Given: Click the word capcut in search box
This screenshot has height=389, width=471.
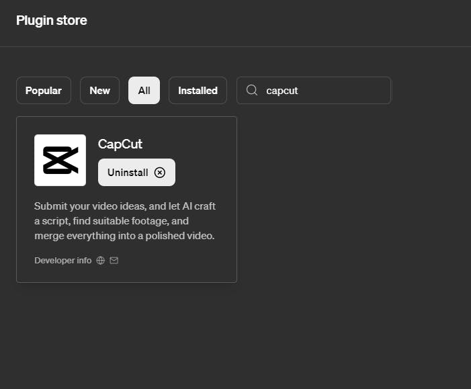Looking at the screenshot, I should click(282, 91).
